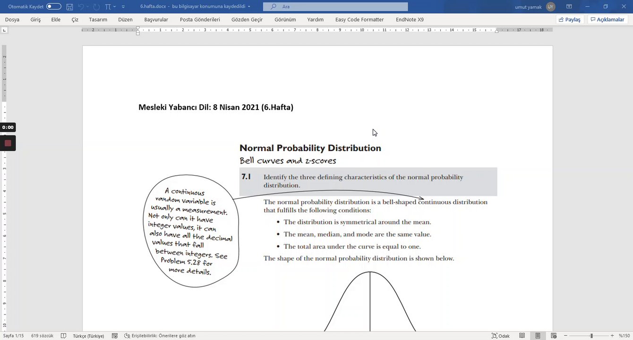
Task: Click the 0:00 recording timer
Action: [x=8, y=127]
